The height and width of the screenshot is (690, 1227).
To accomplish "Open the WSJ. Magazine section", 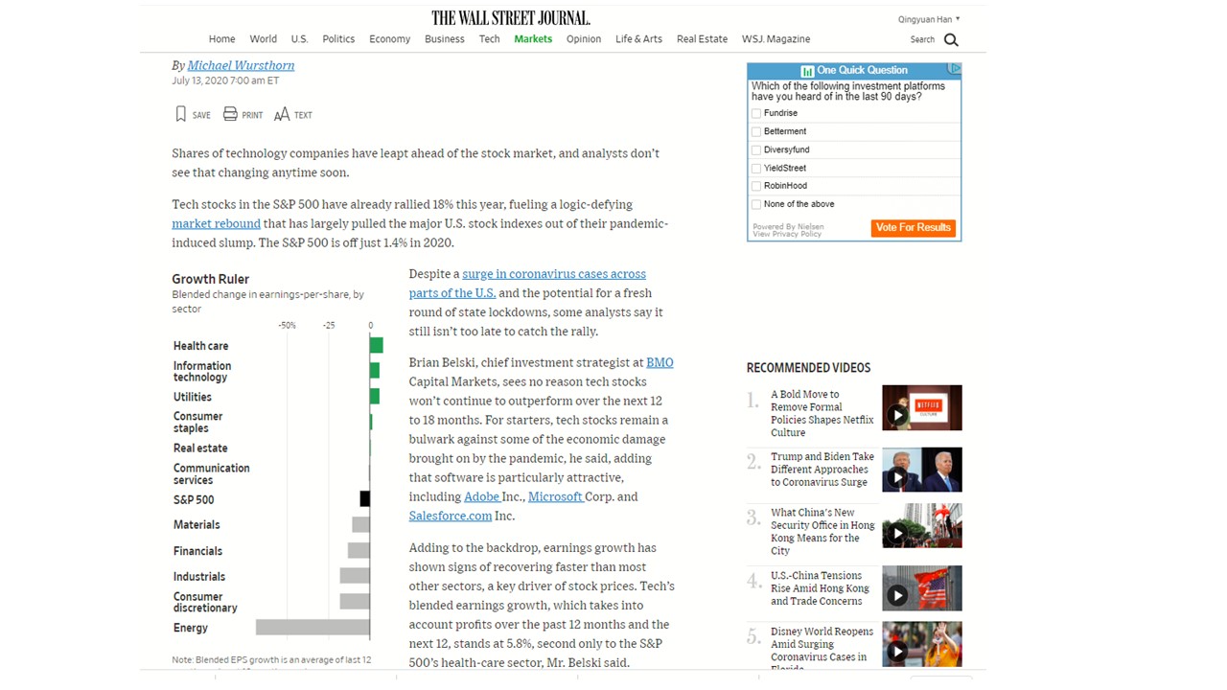I will point(776,39).
